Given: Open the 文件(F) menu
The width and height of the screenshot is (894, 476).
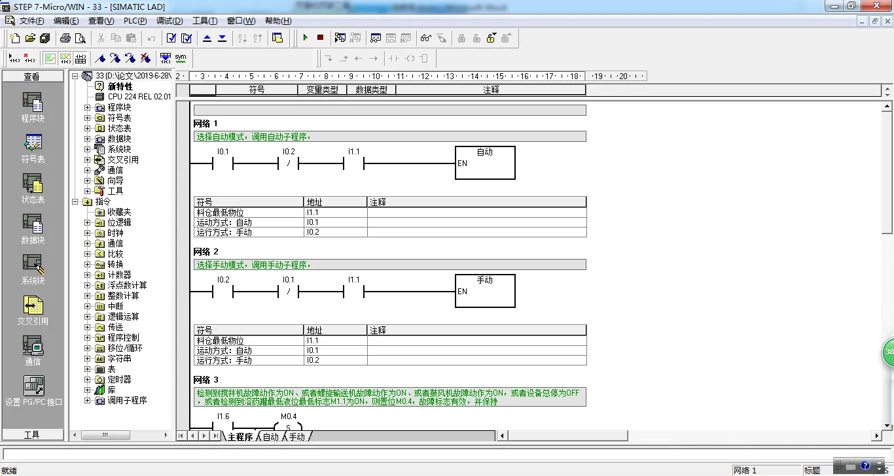Looking at the screenshot, I should (x=31, y=21).
